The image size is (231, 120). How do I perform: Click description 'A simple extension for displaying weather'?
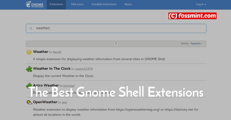pyautogui.click(x=99, y=59)
